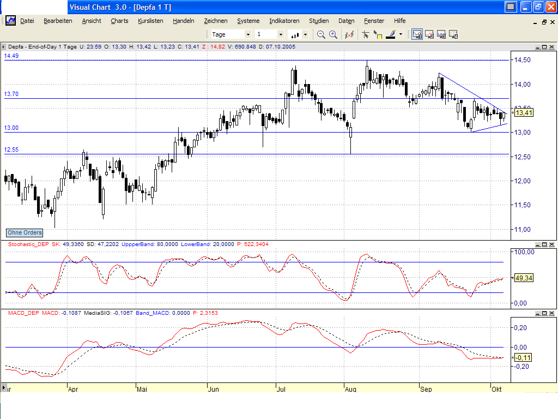This screenshot has width=558, height=419.
Task: Select the crosshair pointer tool
Action: click(x=366, y=34)
